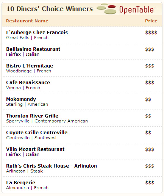Open Villa Mozart Restaurant page

[35, 149]
